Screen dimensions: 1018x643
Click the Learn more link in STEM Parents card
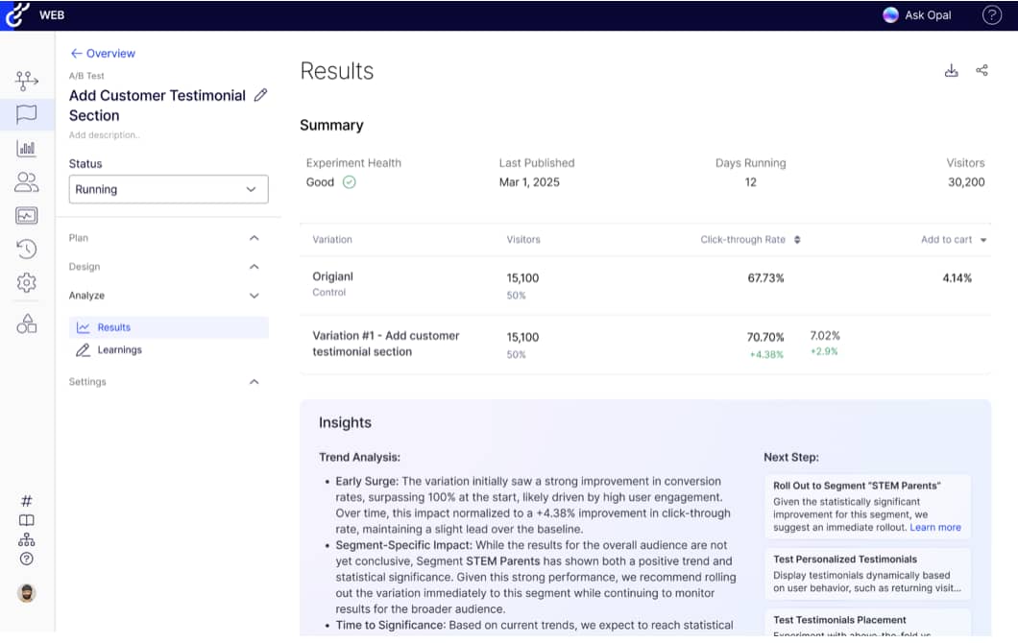click(x=936, y=526)
